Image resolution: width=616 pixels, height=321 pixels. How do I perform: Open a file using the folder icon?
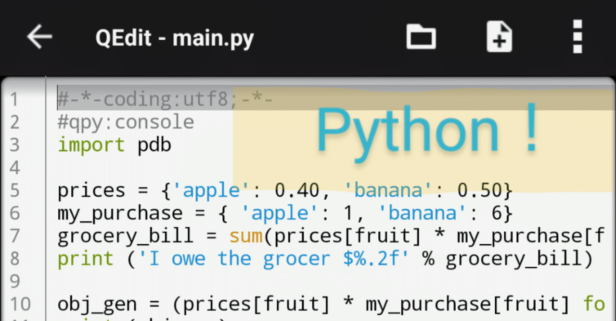point(421,36)
